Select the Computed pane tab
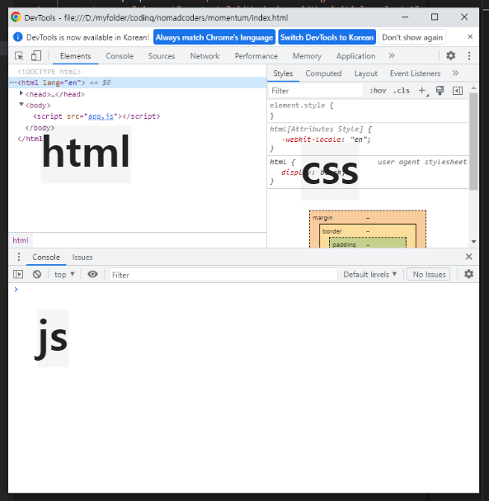 tap(323, 73)
